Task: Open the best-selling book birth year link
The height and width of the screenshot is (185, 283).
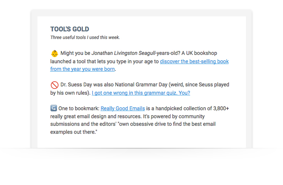Action: [194, 61]
